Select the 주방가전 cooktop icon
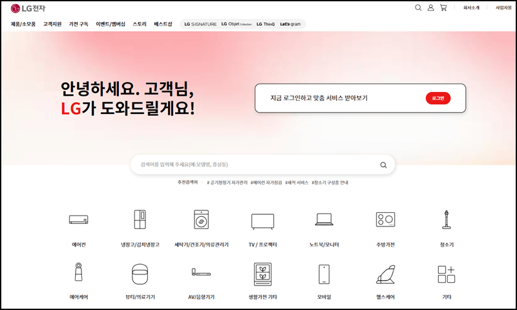Viewport: 517px width, 310px height. pyautogui.click(x=385, y=219)
